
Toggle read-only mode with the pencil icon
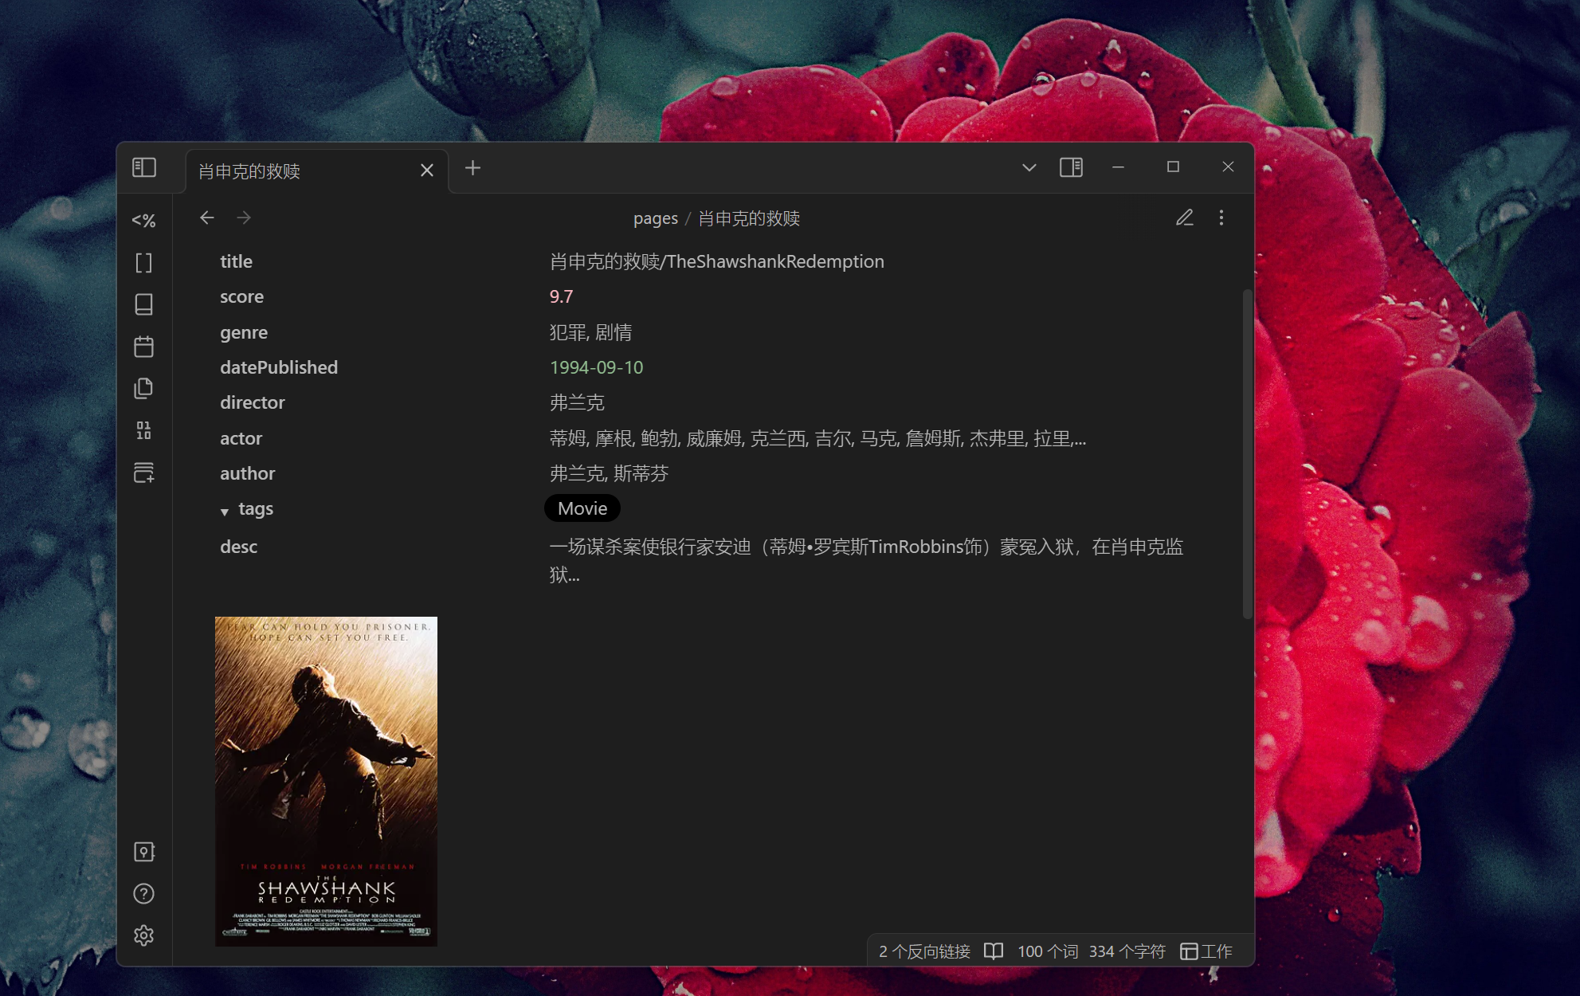point(1185,217)
